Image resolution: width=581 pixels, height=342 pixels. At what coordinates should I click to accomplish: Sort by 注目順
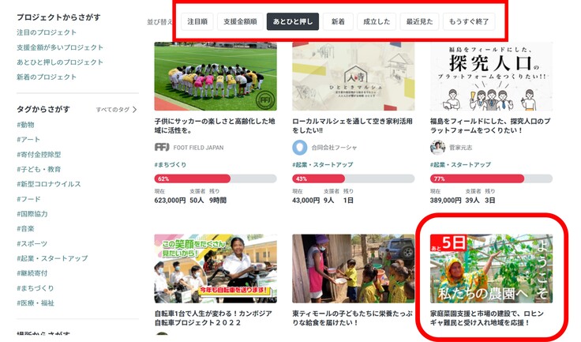[x=197, y=21]
